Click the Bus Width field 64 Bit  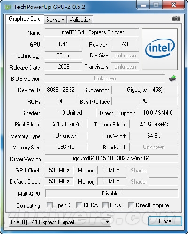click(x=154, y=136)
